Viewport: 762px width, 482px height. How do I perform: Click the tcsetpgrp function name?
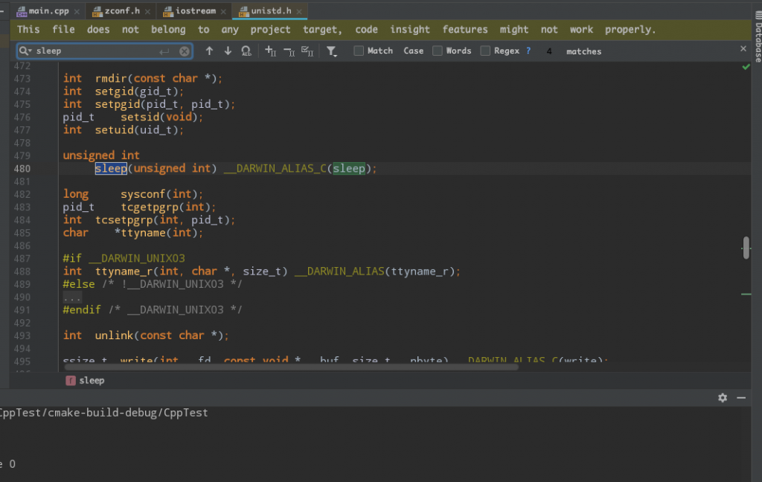124,220
